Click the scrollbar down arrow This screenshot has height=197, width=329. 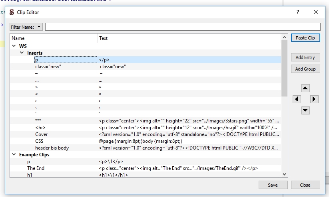click(x=284, y=174)
